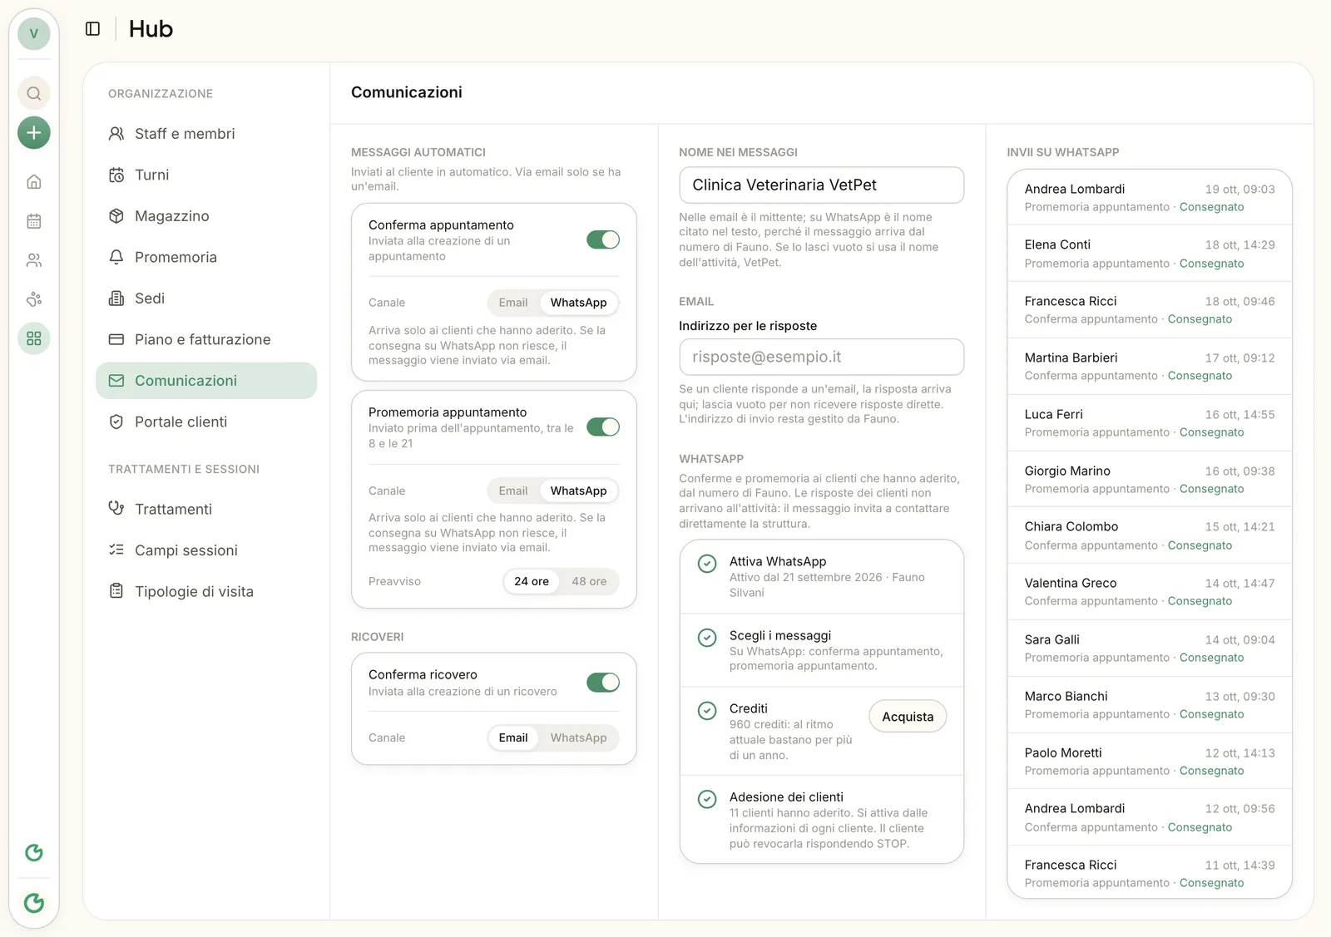The image size is (1331, 937).
Task: Select Comunicazioni menu item
Action: (x=206, y=381)
